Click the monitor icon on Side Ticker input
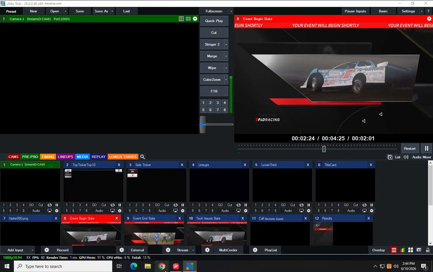Image resolution: width=433 pixels, height=272 pixels. 175,211
